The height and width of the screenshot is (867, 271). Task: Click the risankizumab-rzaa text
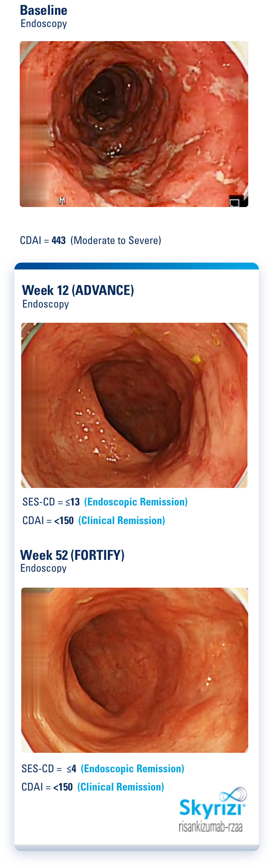[211, 827]
